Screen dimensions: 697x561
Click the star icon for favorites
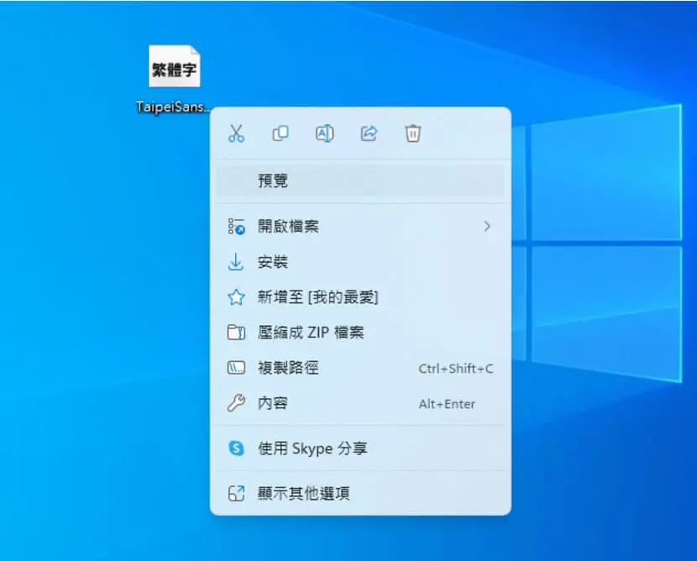point(236,297)
